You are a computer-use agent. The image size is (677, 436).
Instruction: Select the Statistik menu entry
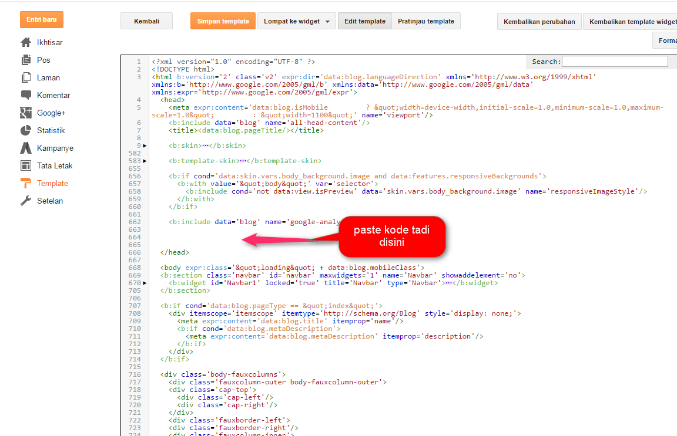click(x=51, y=130)
